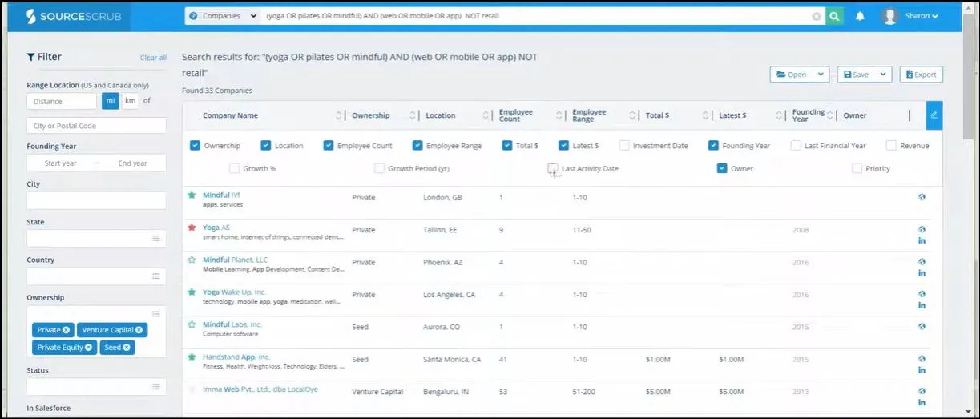Click the End year field
The height and width of the screenshot is (419, 980).
click(x=133, y=163)
